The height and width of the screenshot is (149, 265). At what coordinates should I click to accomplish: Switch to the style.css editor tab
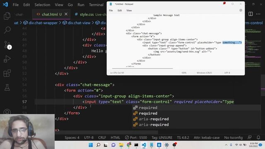click(87, 14)
